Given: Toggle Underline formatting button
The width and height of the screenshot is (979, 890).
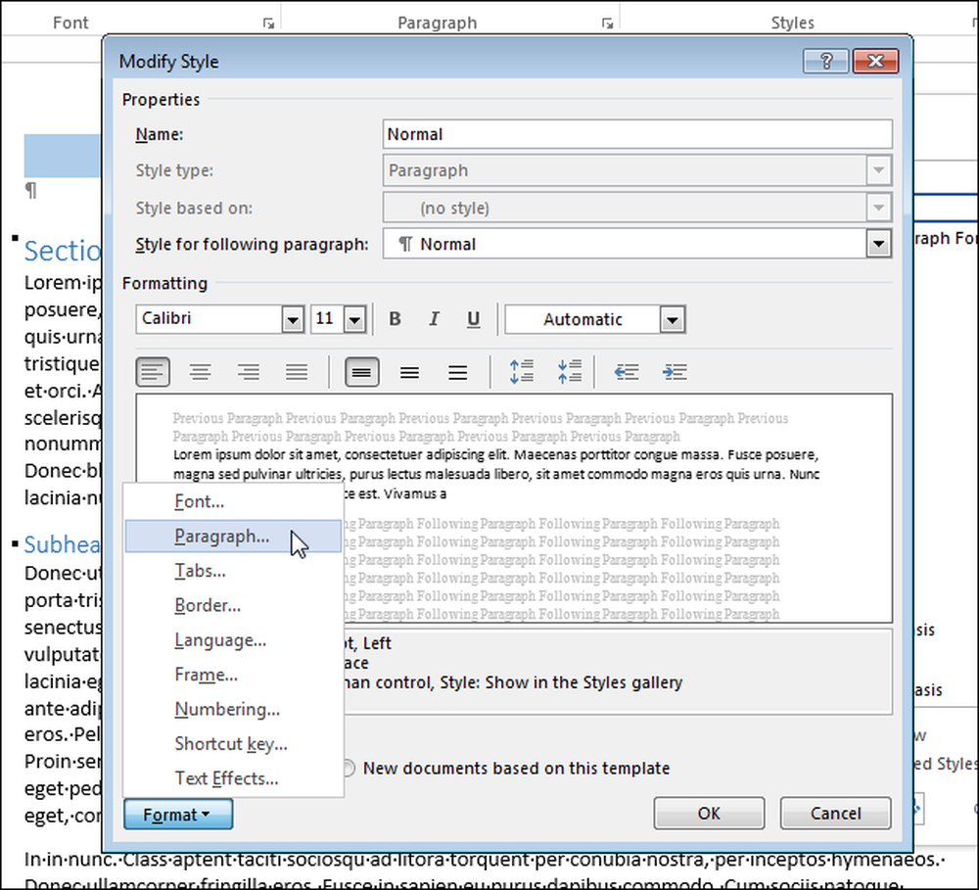Looking at the screenshot, I should click(473, 319).
